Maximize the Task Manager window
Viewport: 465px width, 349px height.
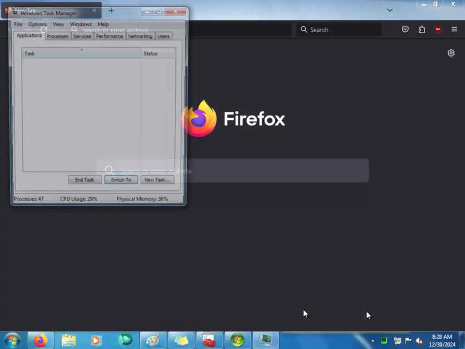tap(159, 11)
